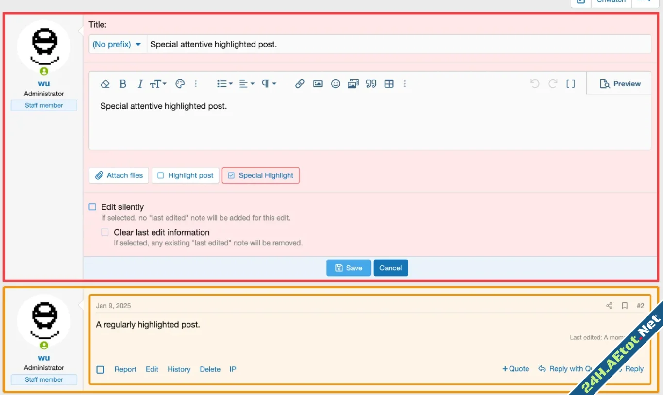Viewport: 663px width, 395px height.
Task: Open the smilies emoji picker
Action: [x=336, y=84]
